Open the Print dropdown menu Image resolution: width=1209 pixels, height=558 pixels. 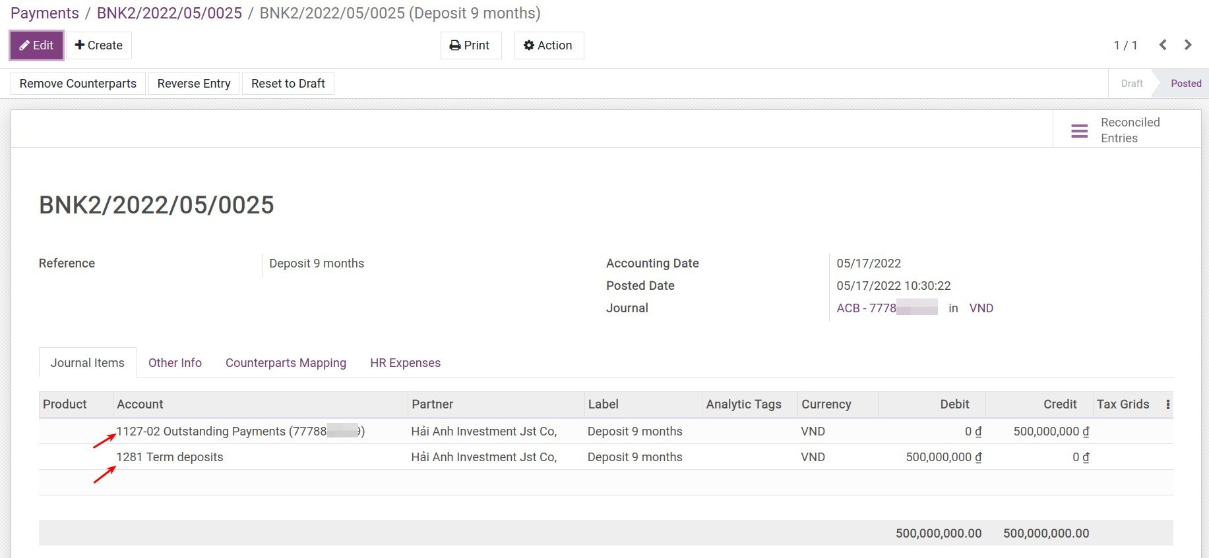470,45
